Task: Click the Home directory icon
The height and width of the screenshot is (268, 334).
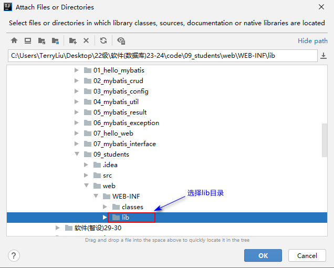Action: 14,40
